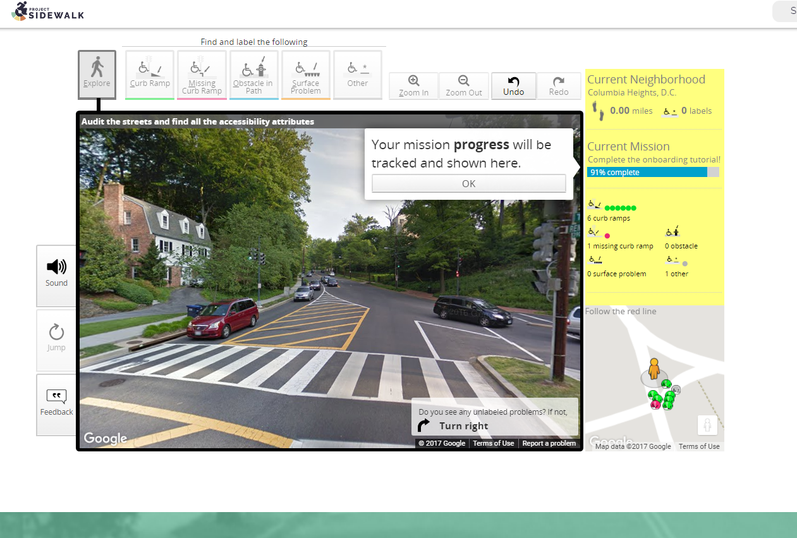
Task: Click the missing curb ramp counter icon
Action: coord(593,233)
